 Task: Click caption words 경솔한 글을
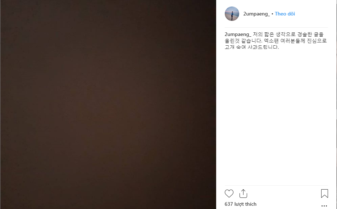[310, 35]
